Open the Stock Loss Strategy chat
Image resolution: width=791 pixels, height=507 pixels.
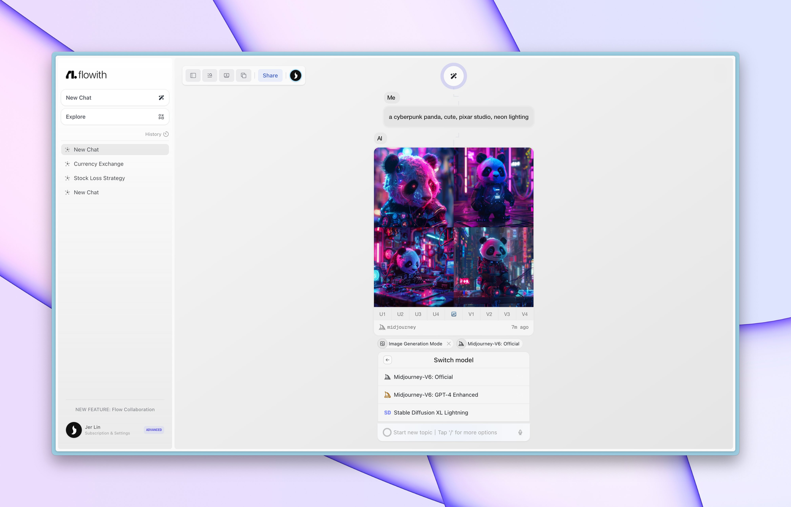(x=115, y=178)
